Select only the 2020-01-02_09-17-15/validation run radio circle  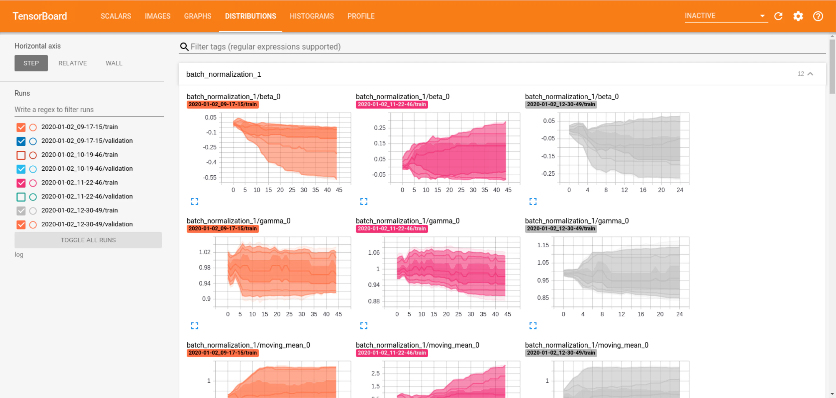point(33,141)
